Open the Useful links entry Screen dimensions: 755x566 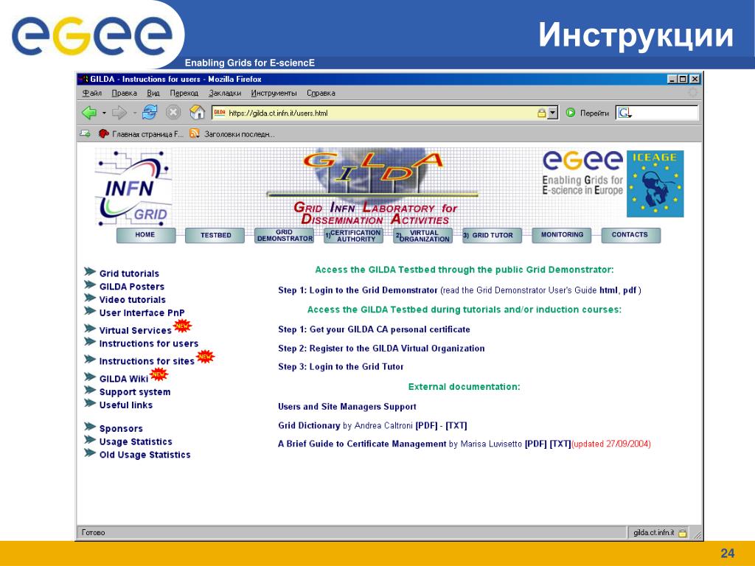(126, 405)
